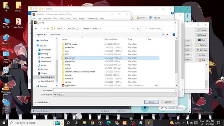Open file name history dropdown arrow
This screenshot has height=126, width=224.
click(175, 90)
